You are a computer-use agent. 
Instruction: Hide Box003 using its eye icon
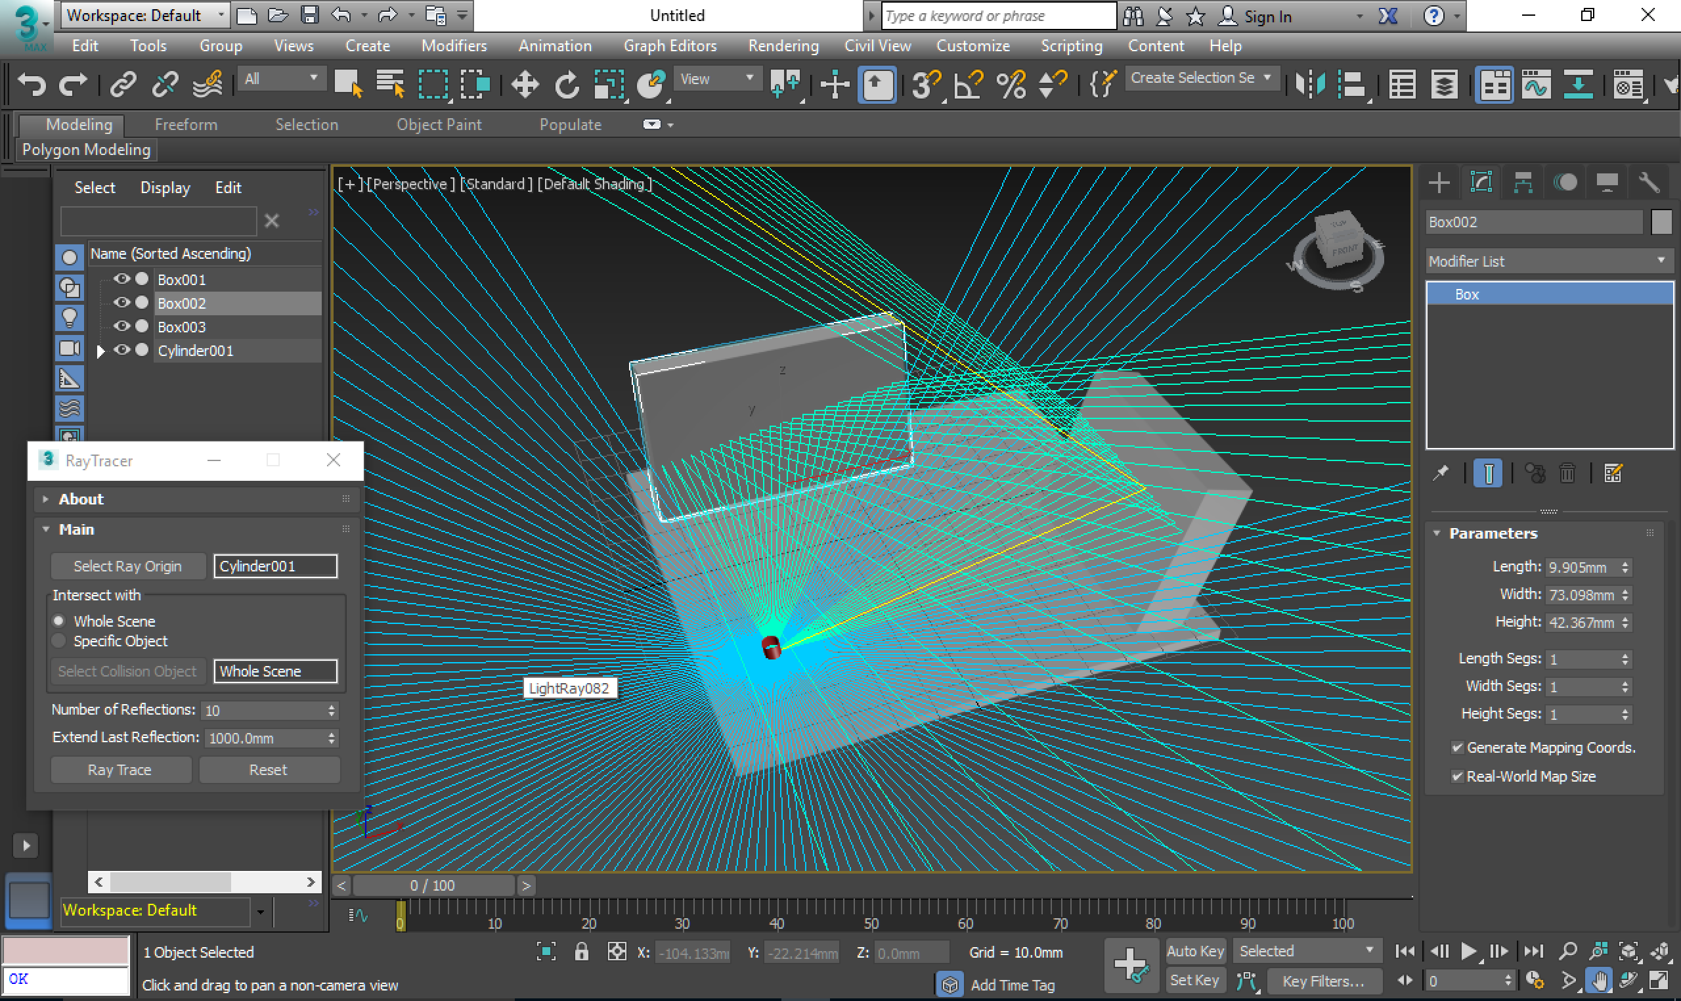(x=121, y=326)
